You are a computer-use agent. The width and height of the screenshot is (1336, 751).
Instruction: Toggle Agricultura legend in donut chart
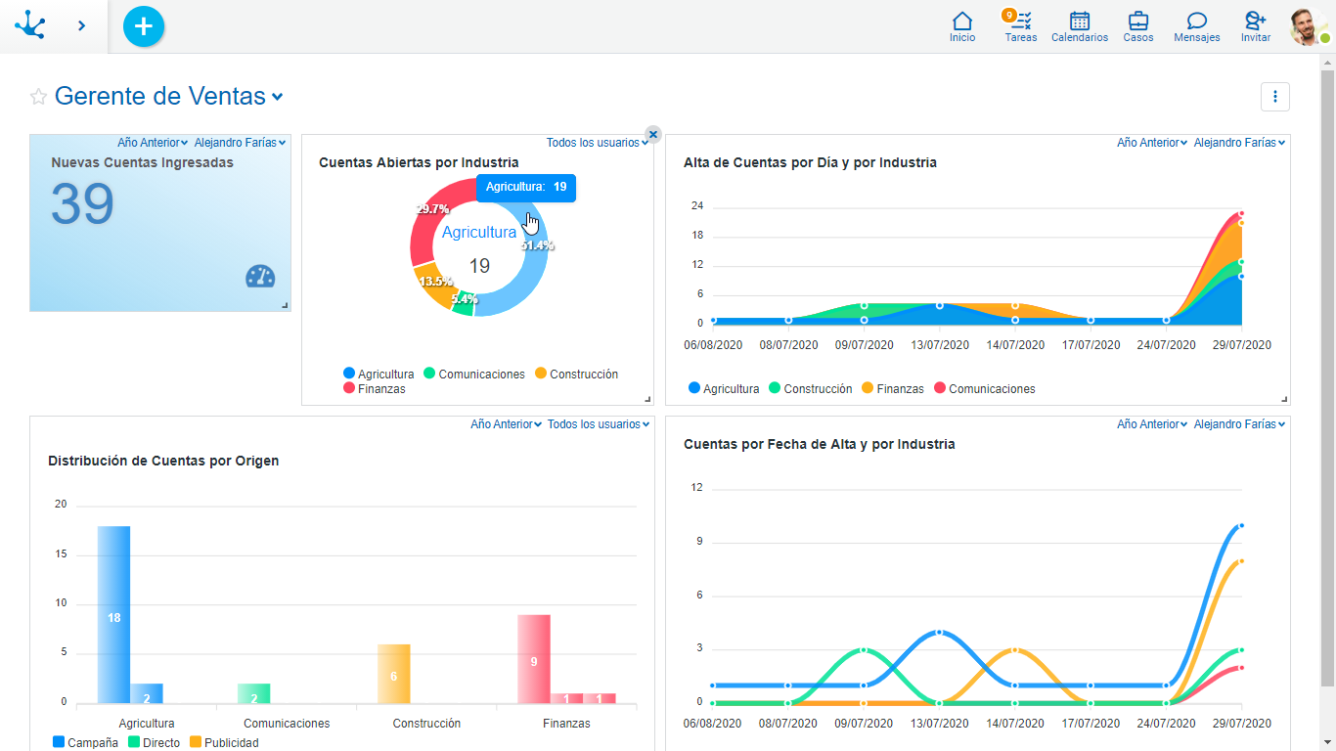point(379,375)
